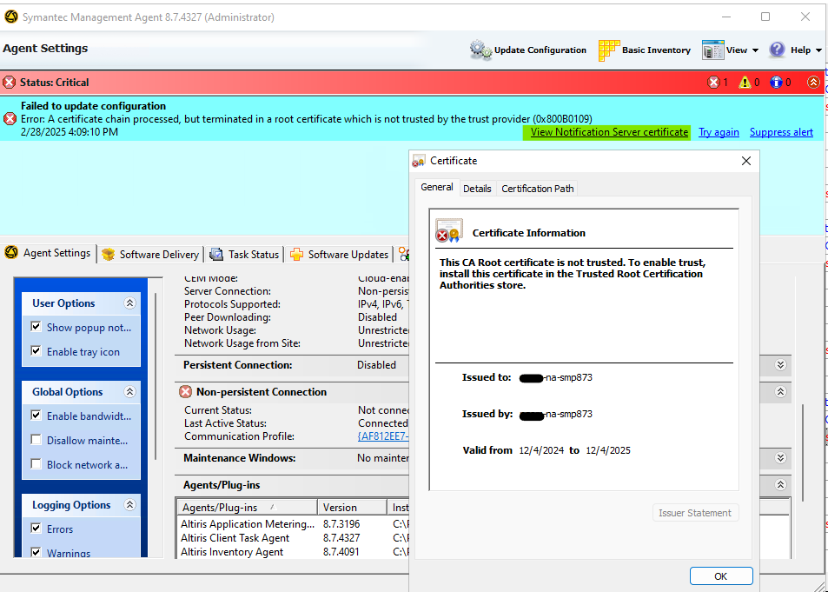Sort by Version column header
Image resolution: width=828 pixels, height=592 pixels.
click(x=352, y=508)
